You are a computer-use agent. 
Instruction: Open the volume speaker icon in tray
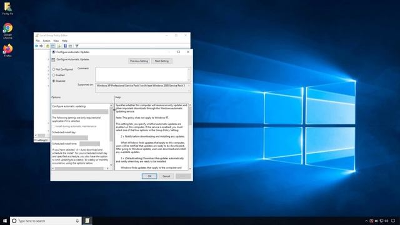pos(386,221)
